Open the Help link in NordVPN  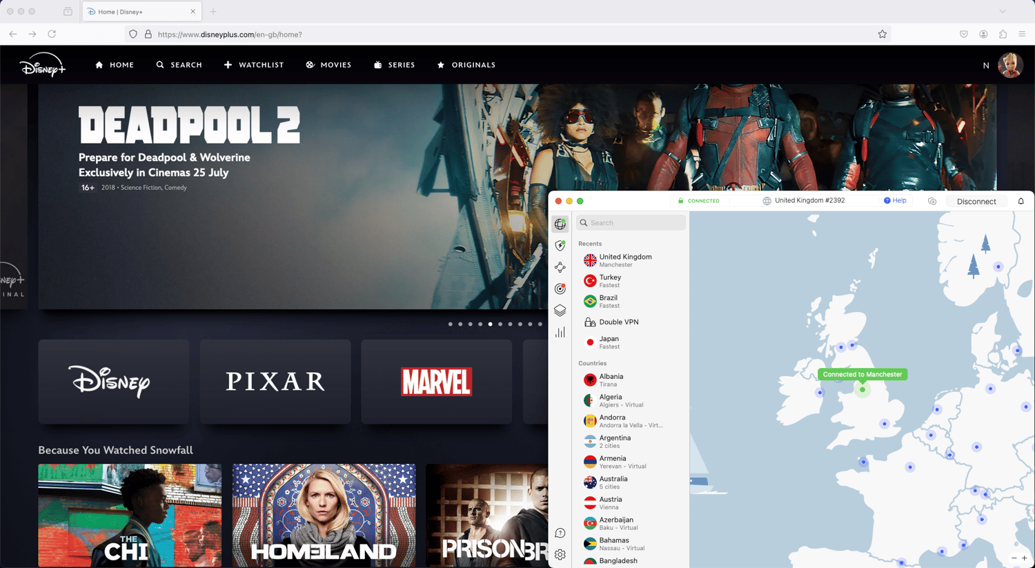[895, 201]
